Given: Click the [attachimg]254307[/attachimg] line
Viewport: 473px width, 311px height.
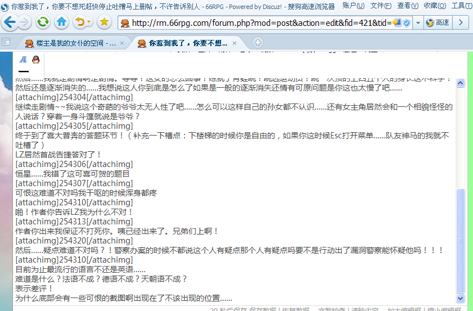Looking at the screenshot, I should pos(74,183).
